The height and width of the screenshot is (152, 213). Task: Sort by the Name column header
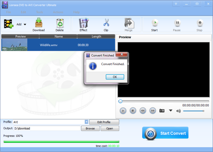58,36
